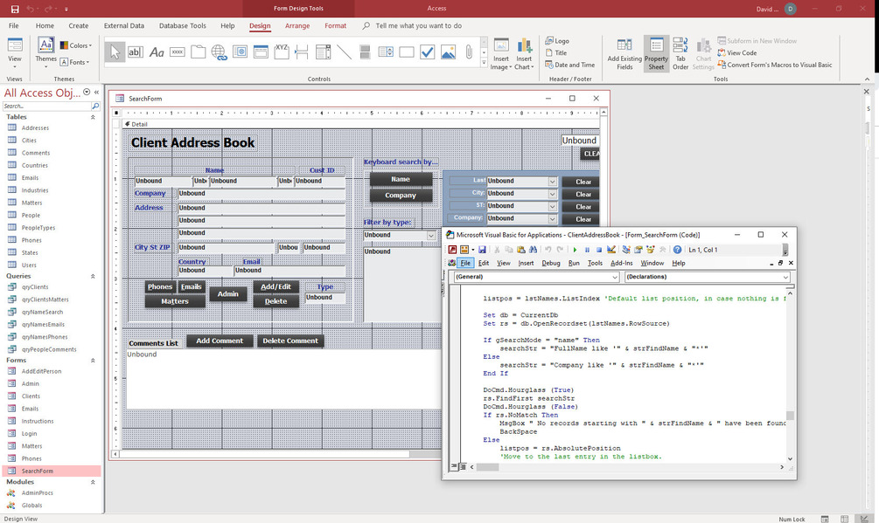The image size is (879, 523).
Task: Toggle the Property Sheet pane
Action: pos(656,54)
